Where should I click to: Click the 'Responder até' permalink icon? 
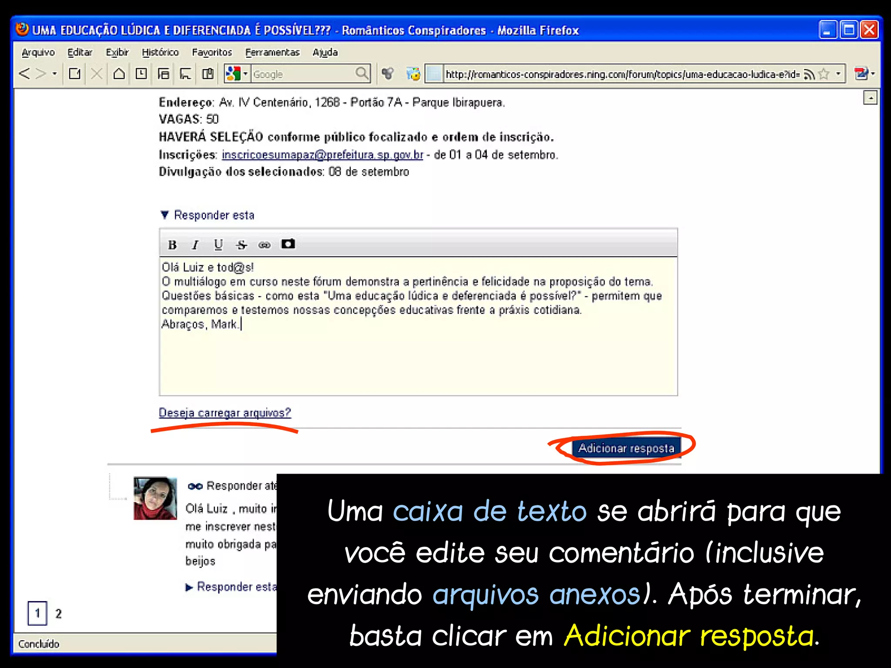pyautogui.click(x=195, y=486)
